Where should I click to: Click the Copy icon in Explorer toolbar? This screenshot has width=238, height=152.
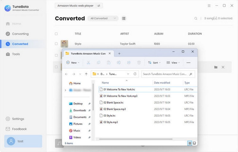[98, 63]
